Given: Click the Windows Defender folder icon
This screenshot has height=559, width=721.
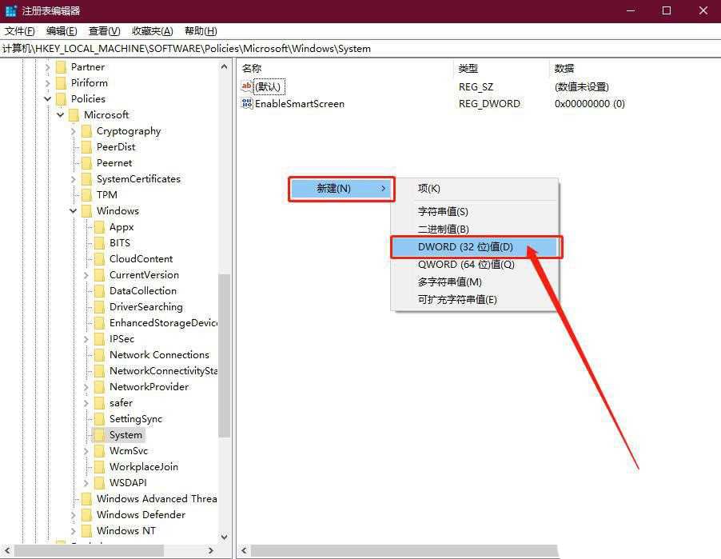Looking at the screenshot, I should click(x=86, y=514).
